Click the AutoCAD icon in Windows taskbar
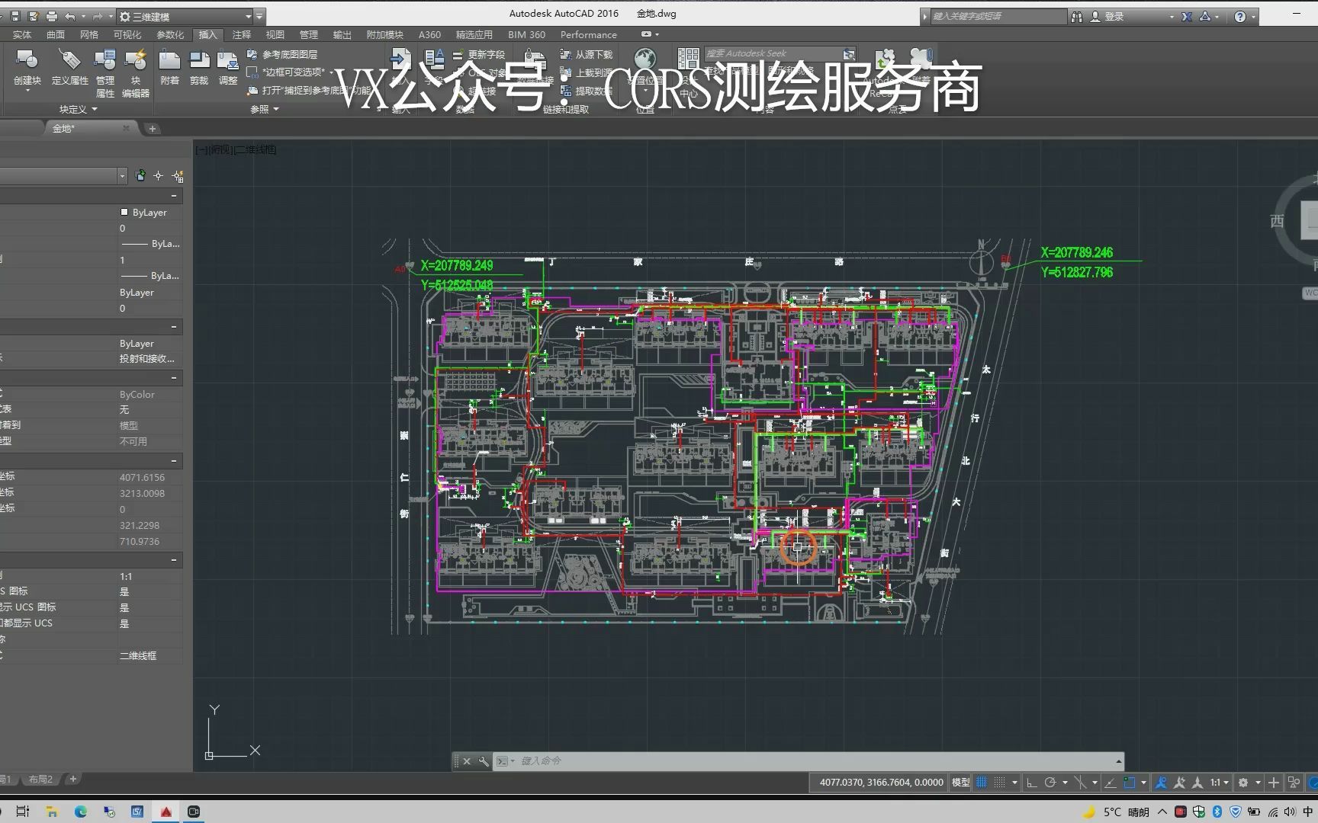Screen dimensions: 1318x823 pyautogui.click(x=166, y=812)
